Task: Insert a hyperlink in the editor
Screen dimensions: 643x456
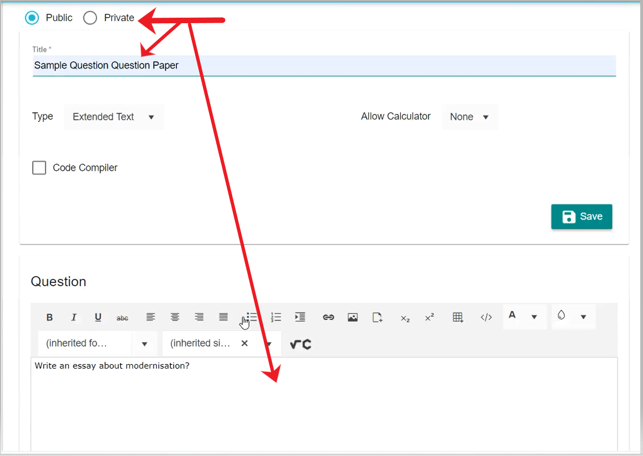Action: 328,317
